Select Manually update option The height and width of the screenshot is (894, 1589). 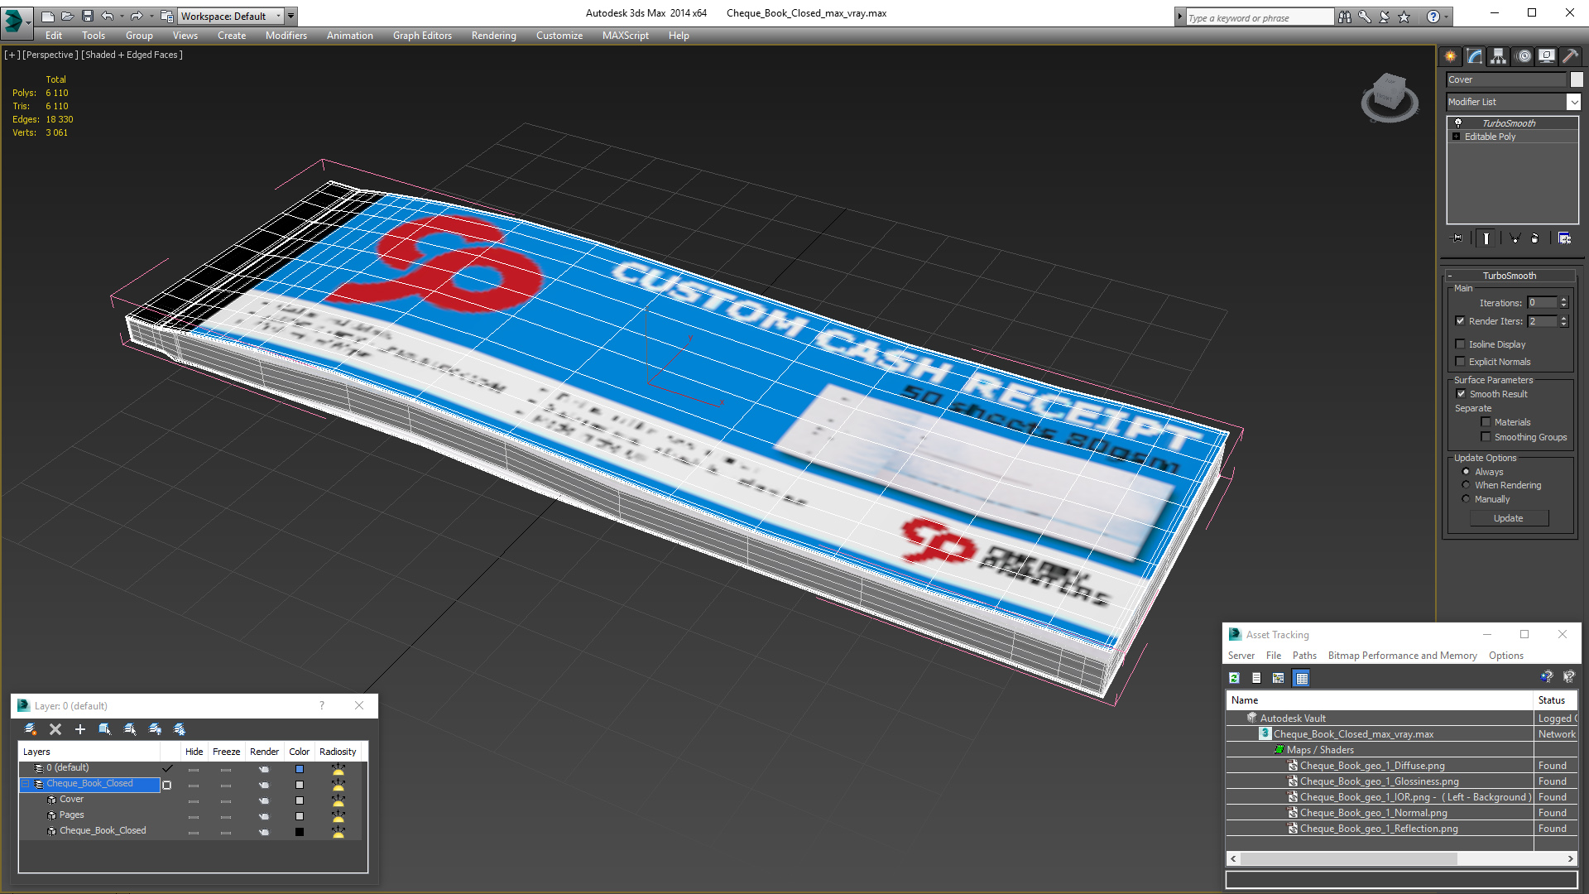click(x=1467, y=499)
